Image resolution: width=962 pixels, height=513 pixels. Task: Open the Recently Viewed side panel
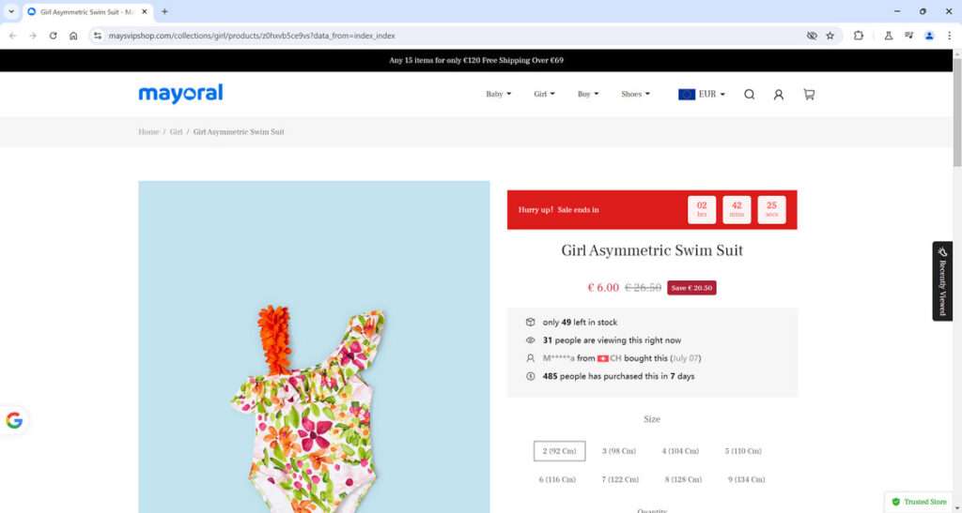(x=942, y=281)
